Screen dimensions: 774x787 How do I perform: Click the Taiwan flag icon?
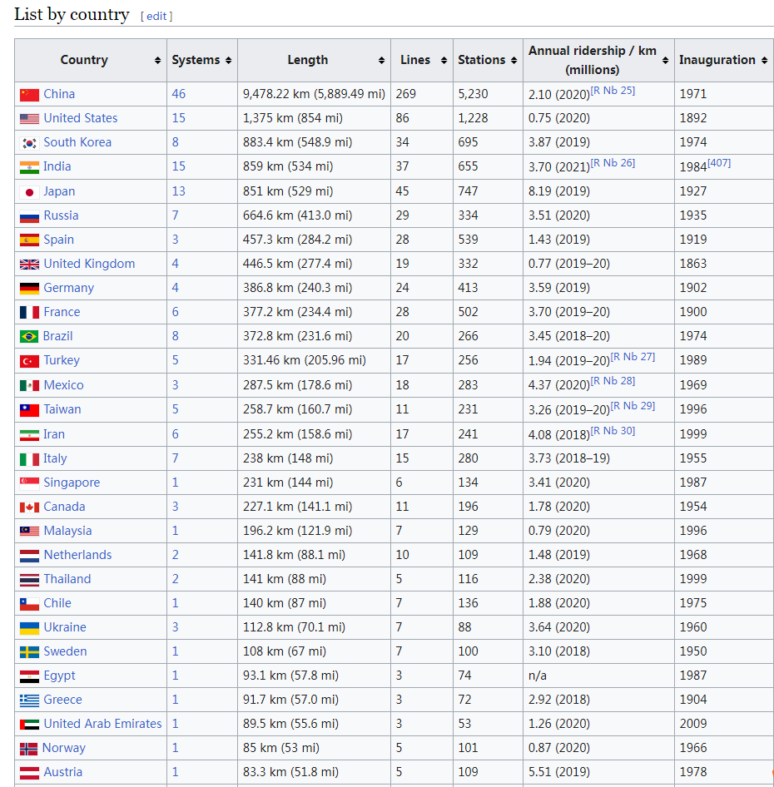coord(29,410)
